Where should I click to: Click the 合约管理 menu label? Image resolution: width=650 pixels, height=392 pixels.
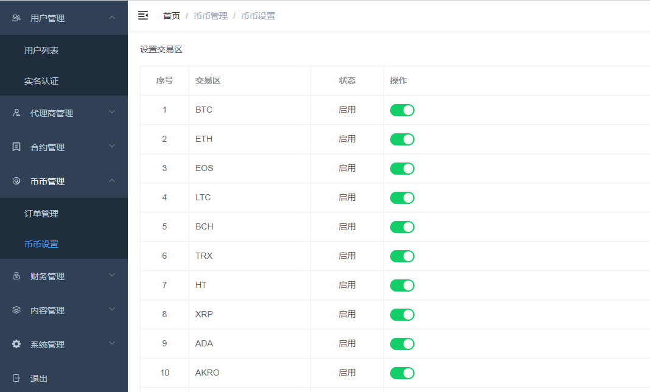click(x=47, y=147)
